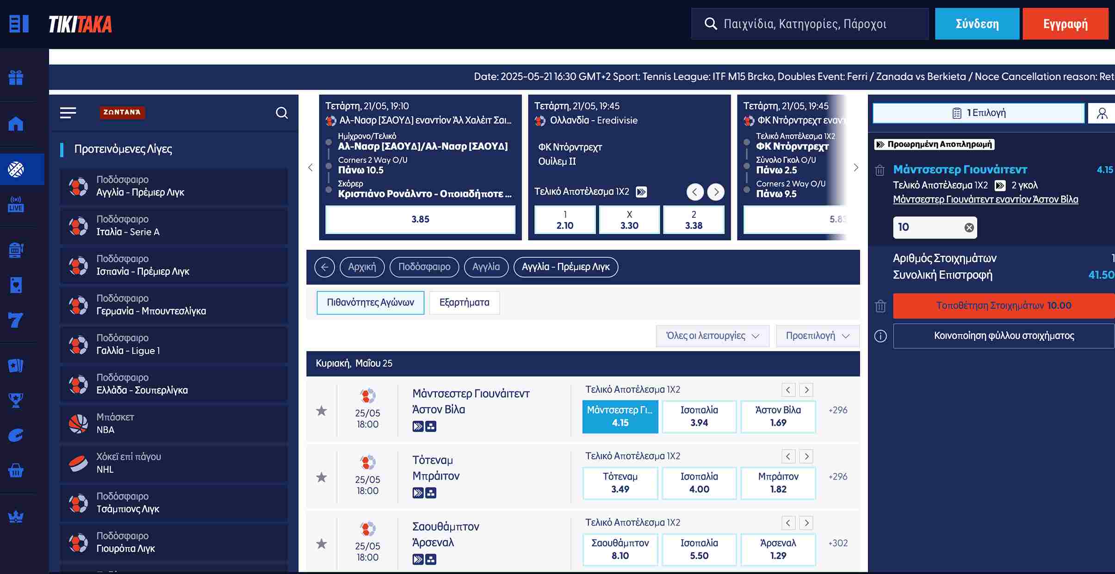
Task: Open Ποδόσφαιρο breadcrumb
Action: point(424,267)
